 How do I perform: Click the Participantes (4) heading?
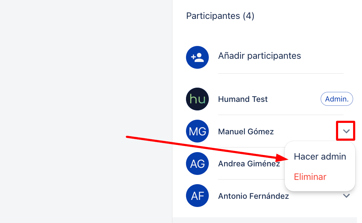tap(220, 16)
